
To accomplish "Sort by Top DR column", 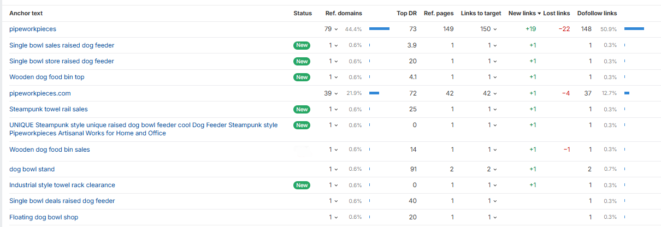I will [406, 13].
